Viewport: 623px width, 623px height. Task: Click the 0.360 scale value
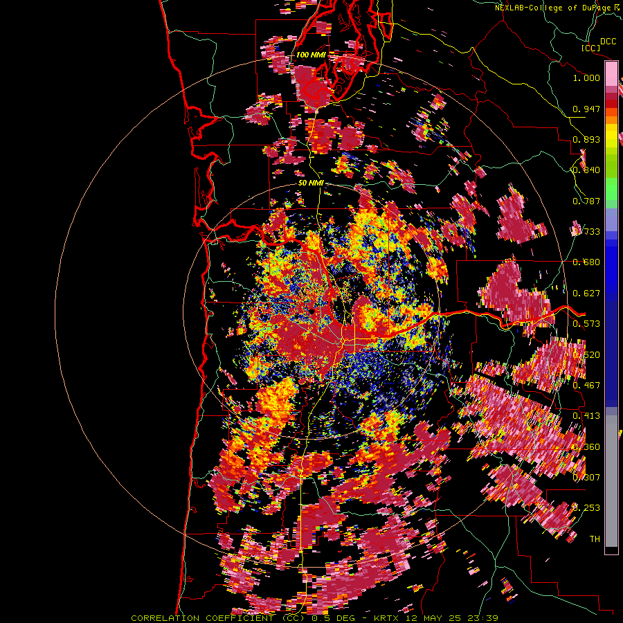click(x=586, y=447)
